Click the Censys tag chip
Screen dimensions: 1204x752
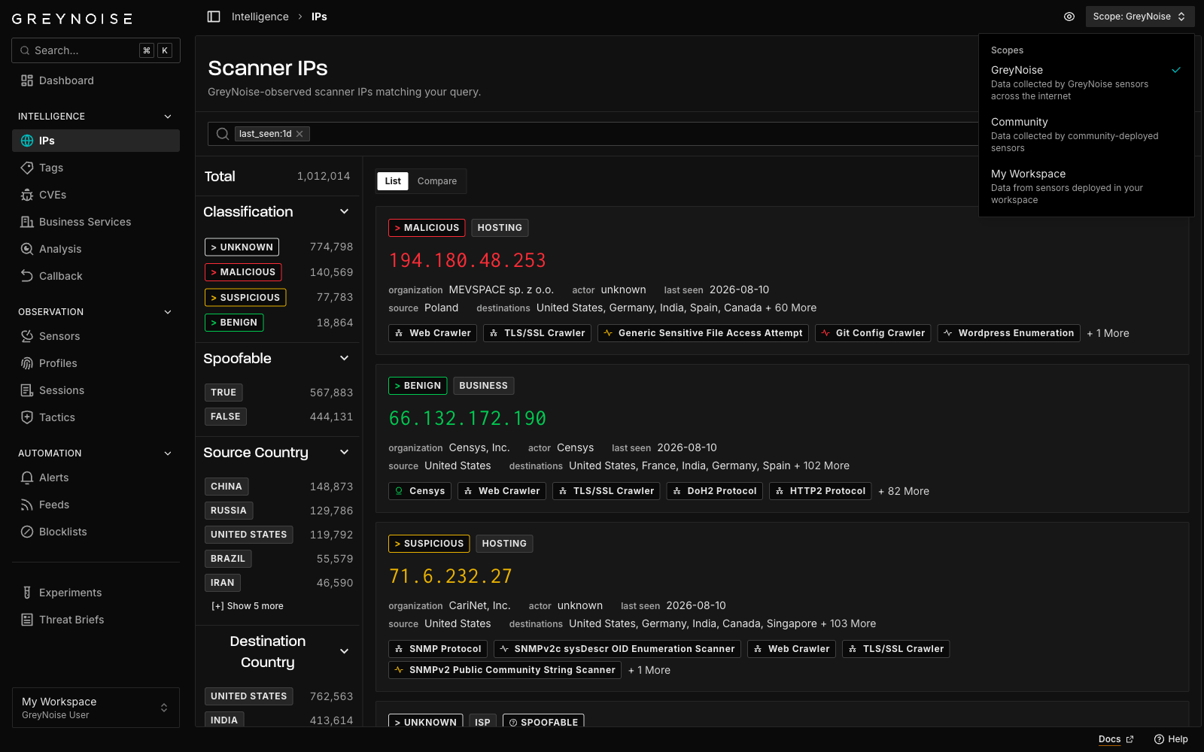(x=420, y=491)
